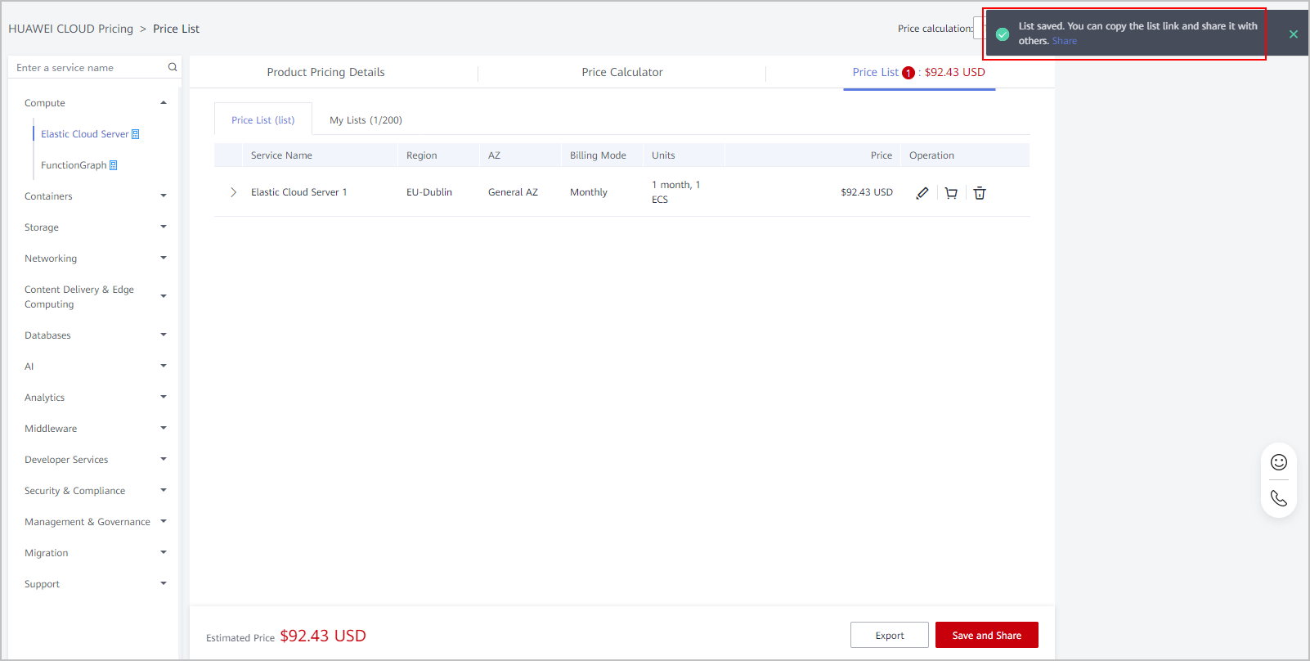Open the Price List (list) subtab
1310x661 pixels.
tap(263, 119)
